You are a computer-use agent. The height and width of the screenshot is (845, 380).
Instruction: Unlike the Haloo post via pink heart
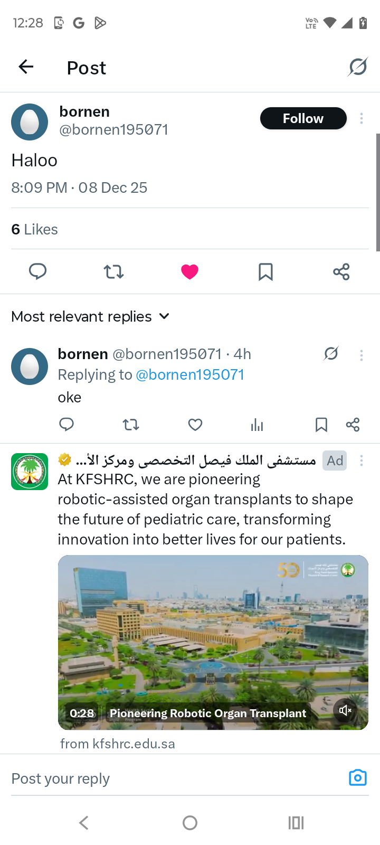point(189,271)
